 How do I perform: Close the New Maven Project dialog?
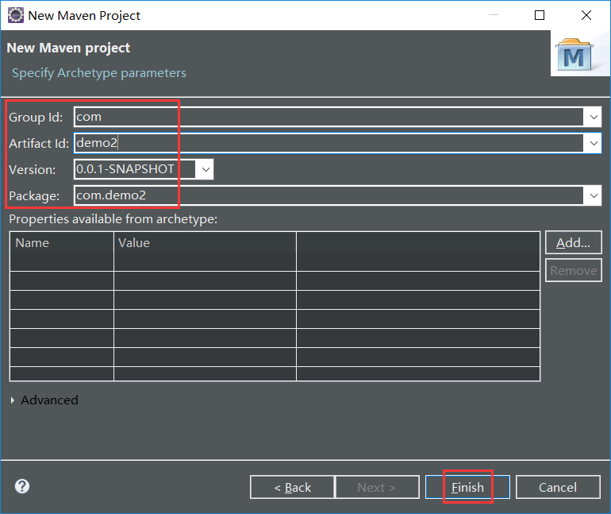[x=586, y=15]
